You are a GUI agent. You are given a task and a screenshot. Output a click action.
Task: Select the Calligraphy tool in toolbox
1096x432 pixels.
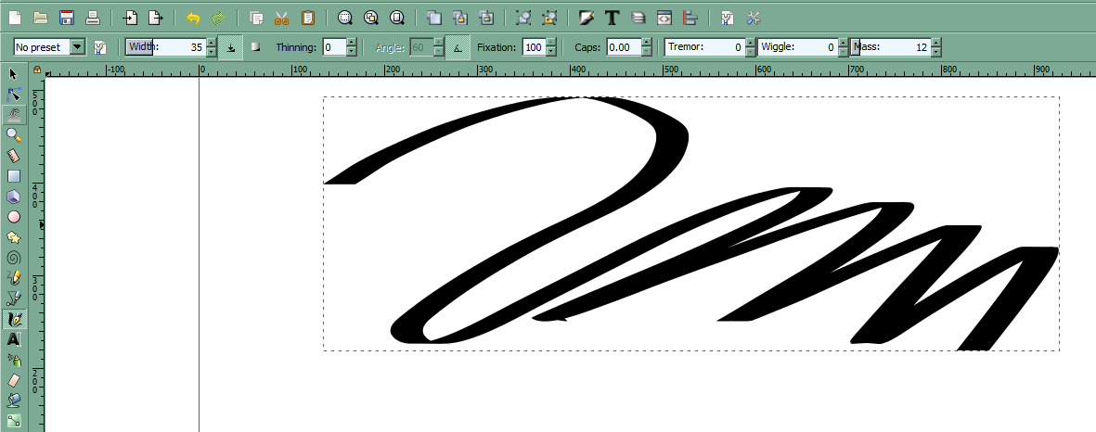click(x=14, y=319)
